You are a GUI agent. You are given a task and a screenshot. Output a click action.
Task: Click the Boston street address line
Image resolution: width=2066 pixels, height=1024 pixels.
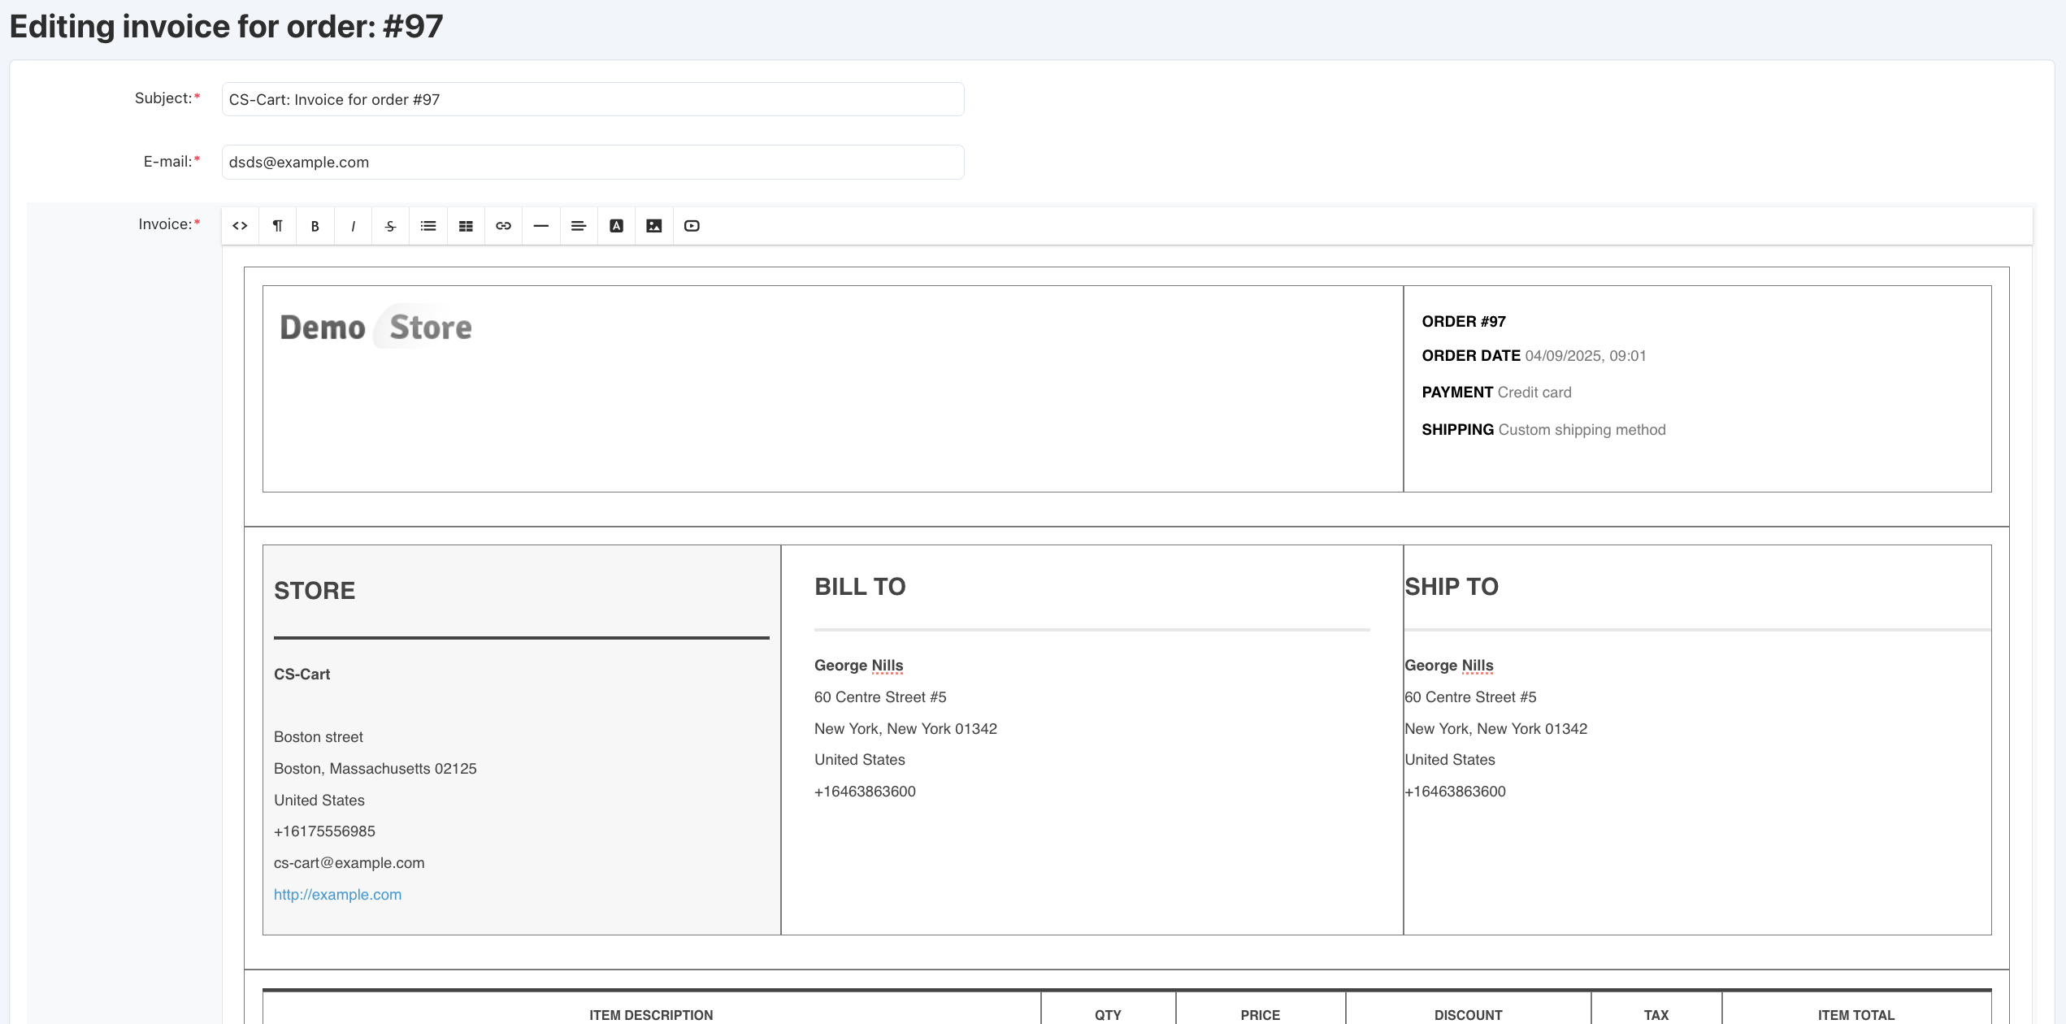coord(319,737)
